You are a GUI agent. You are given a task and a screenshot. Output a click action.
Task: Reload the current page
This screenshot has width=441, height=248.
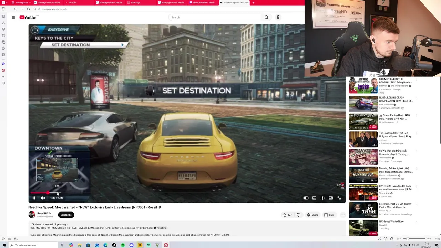(x=28, y=9)
